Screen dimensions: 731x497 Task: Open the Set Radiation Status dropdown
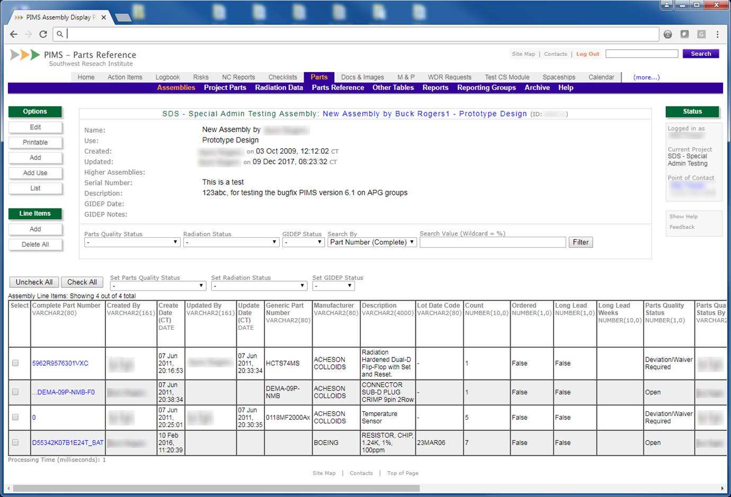coord(258,286)
